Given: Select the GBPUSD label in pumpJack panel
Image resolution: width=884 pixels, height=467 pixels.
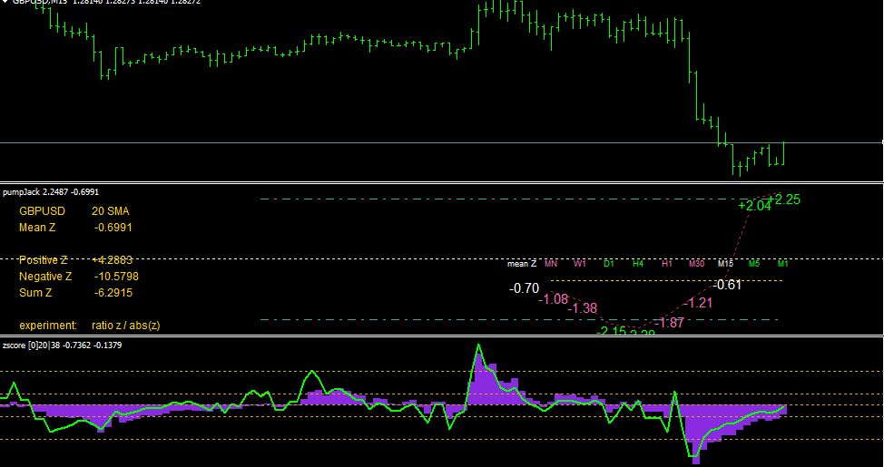Looking at the screenshot, I should click(x=42, y=211).
